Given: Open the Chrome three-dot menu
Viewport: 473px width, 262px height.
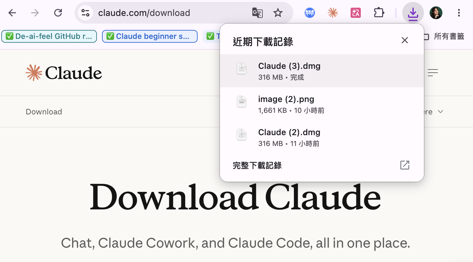Looking at the screenshot, I should click(x=459, y=13).
